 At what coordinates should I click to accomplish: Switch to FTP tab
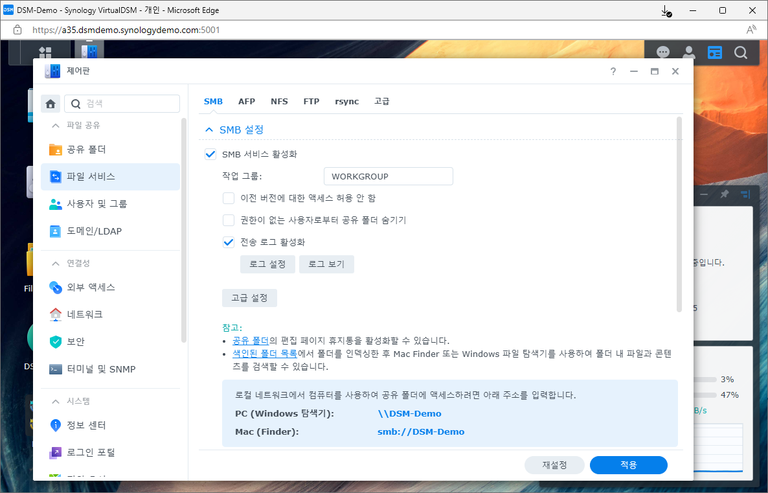(x=311, y=102)
